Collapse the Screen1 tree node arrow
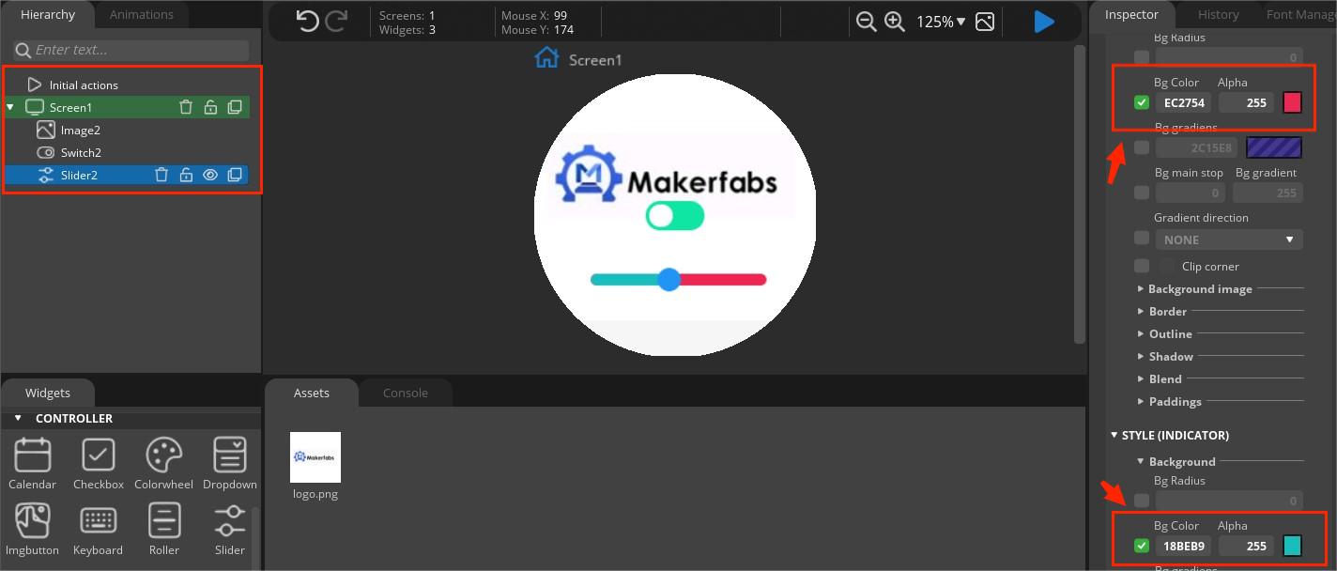The width and height of the screenshot is (1337, 571). (x=10, y=107)
